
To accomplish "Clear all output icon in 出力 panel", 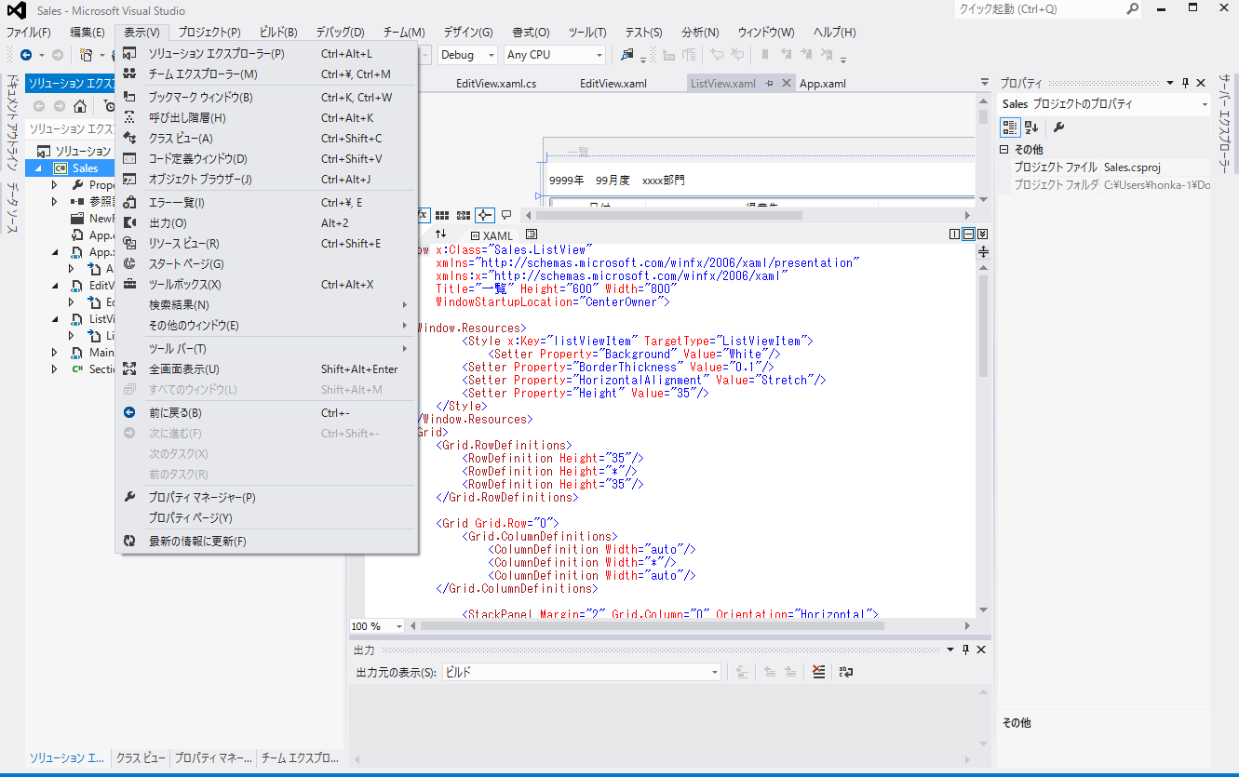I will click(818, 672).
